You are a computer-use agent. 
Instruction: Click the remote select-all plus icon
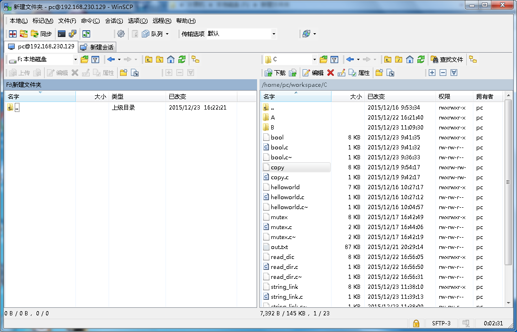point(432,73)
